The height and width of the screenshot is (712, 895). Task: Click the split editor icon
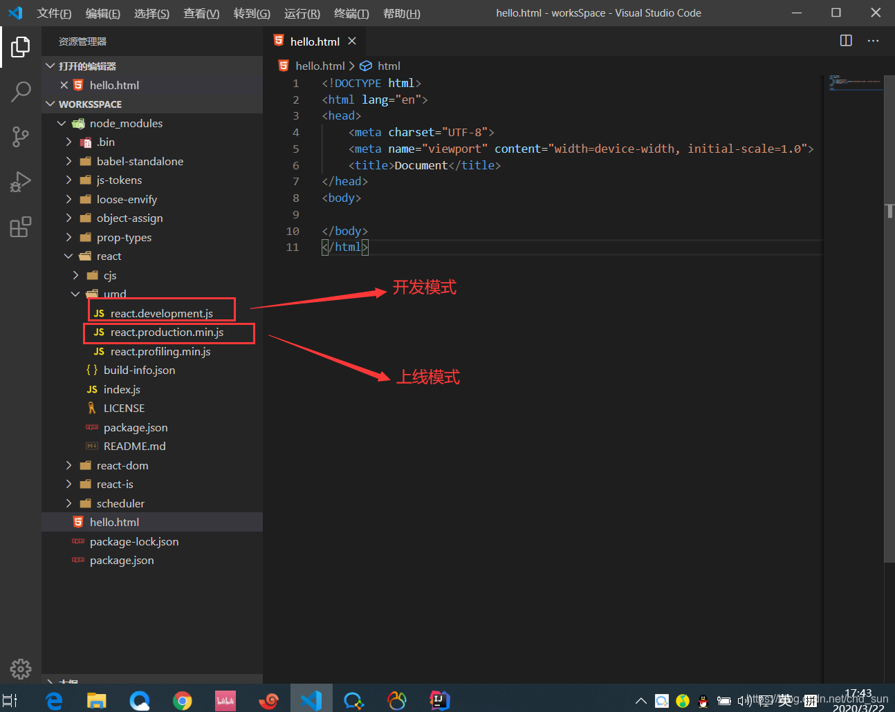(846, 41)
